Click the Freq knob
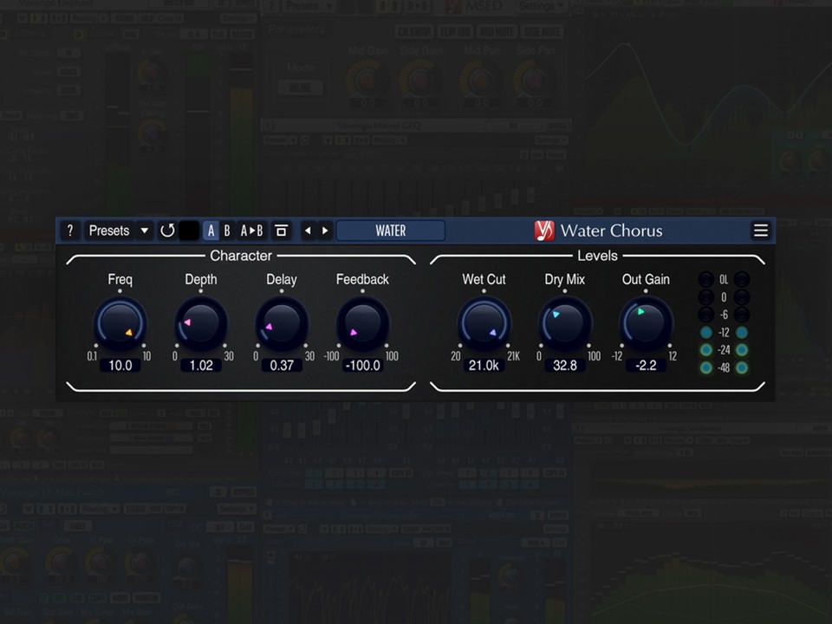 120,323
